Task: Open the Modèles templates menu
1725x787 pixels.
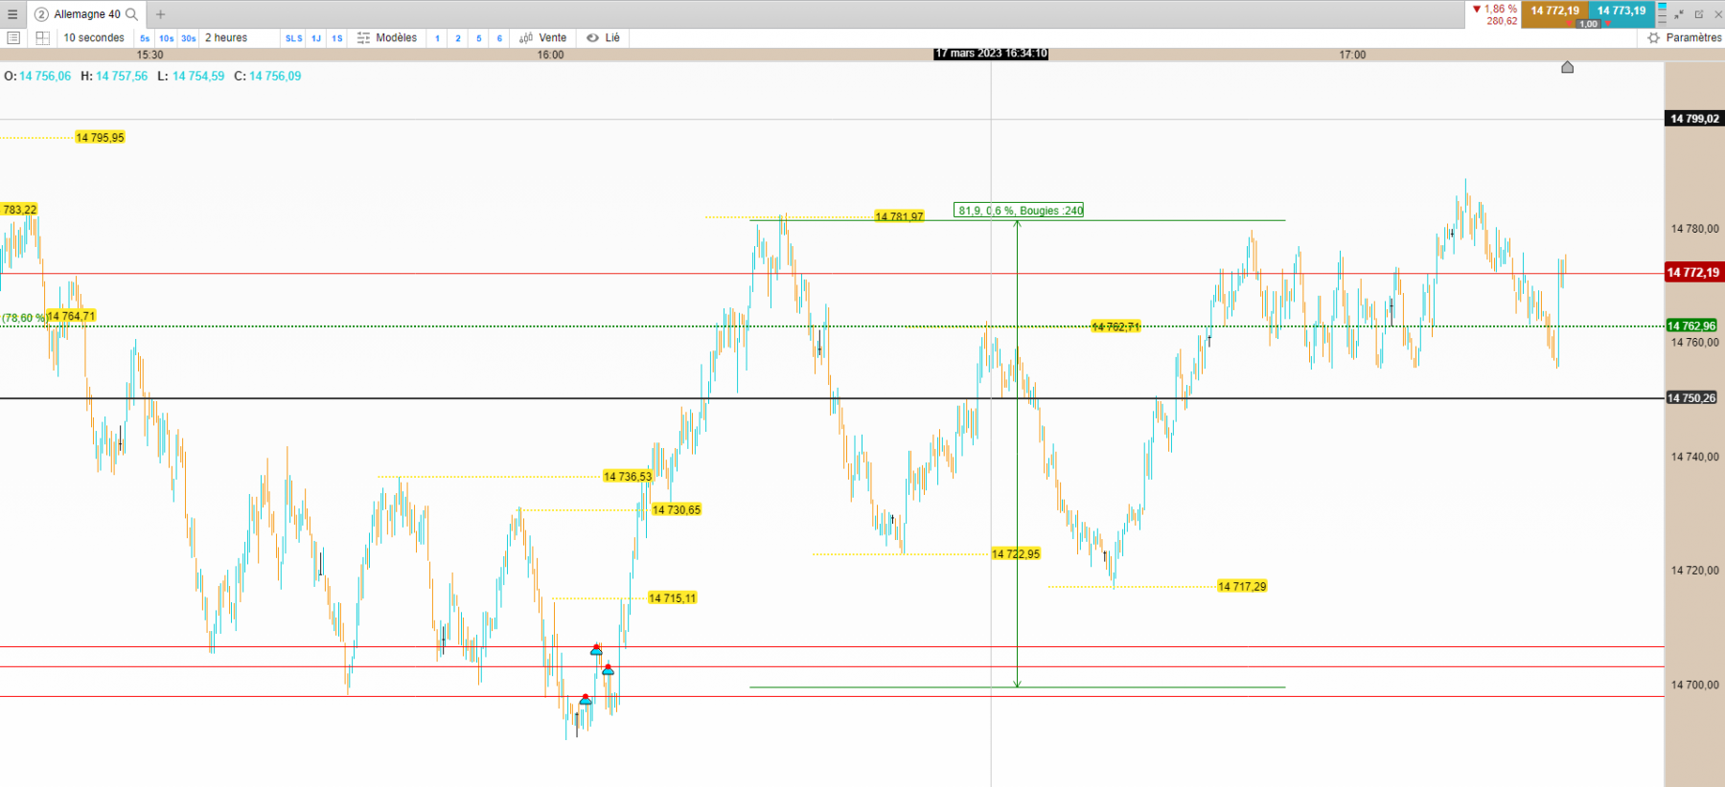Action: (387, 38)
